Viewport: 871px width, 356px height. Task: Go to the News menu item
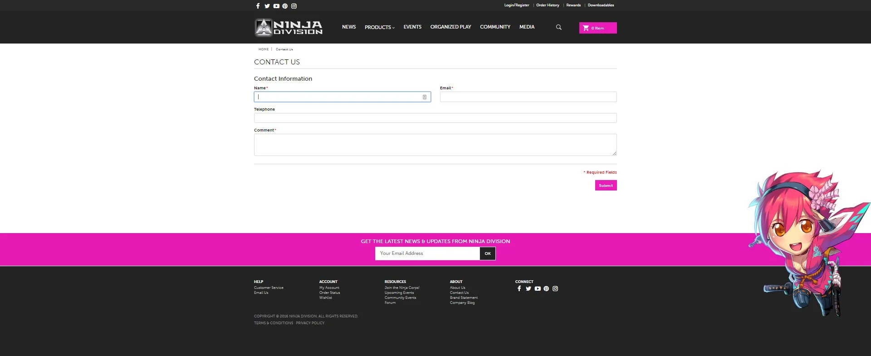tap(349, 27)
